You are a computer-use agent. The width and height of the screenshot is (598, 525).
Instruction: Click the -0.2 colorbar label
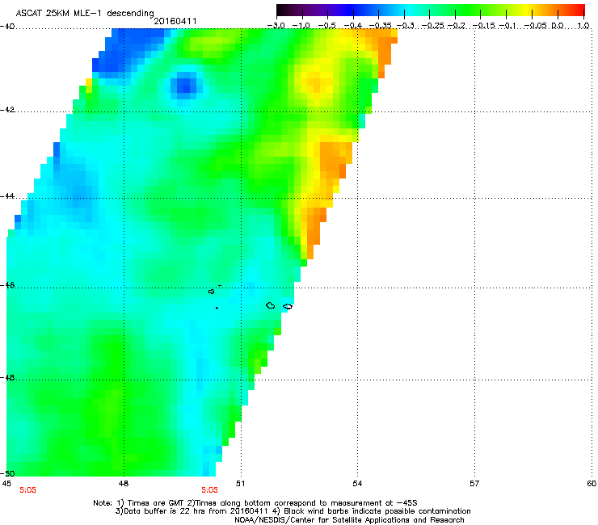tap(457, 26)
